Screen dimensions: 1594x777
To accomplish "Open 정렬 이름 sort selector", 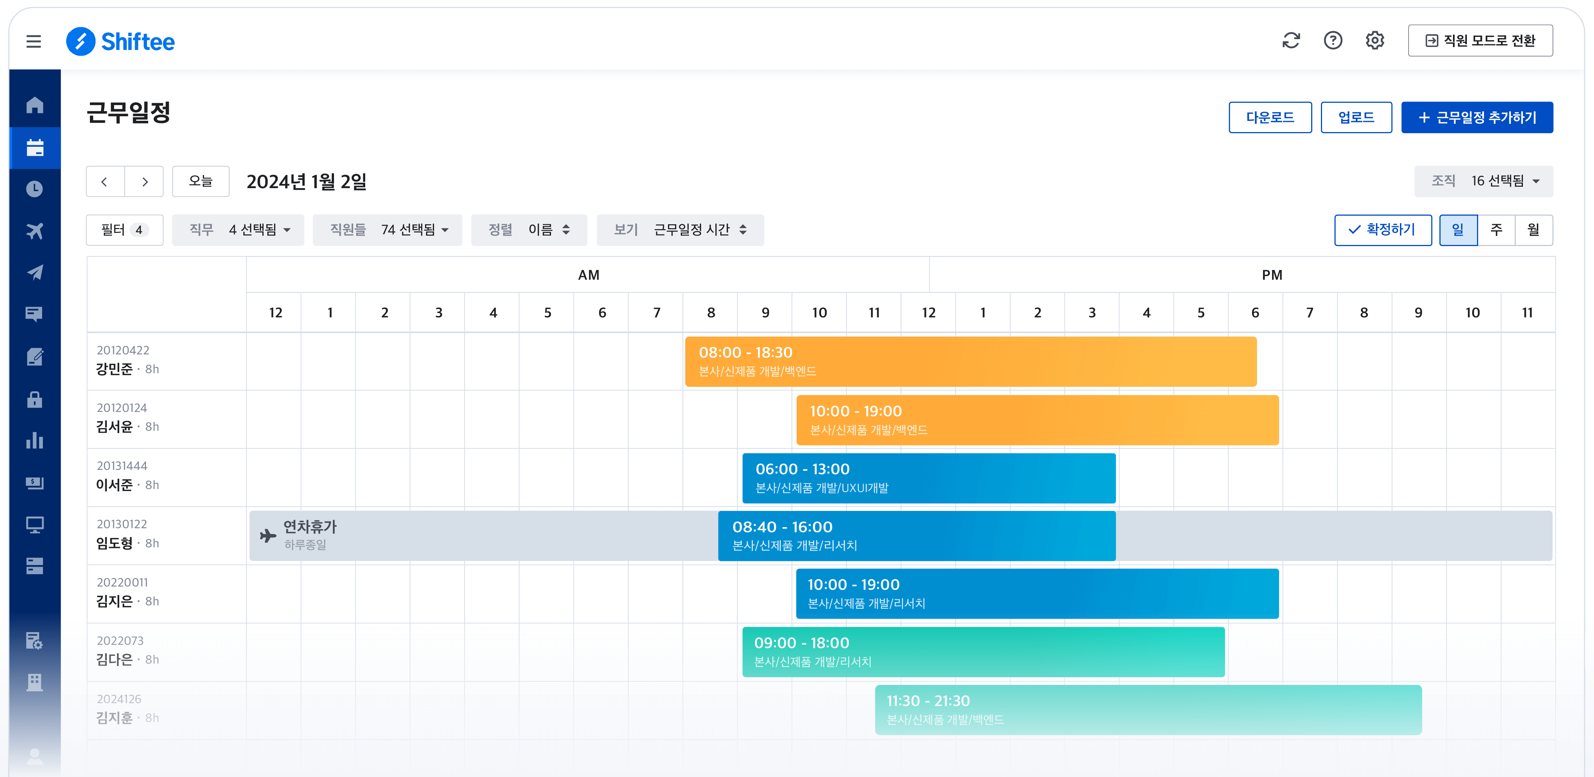I will (x=529, y=230).
